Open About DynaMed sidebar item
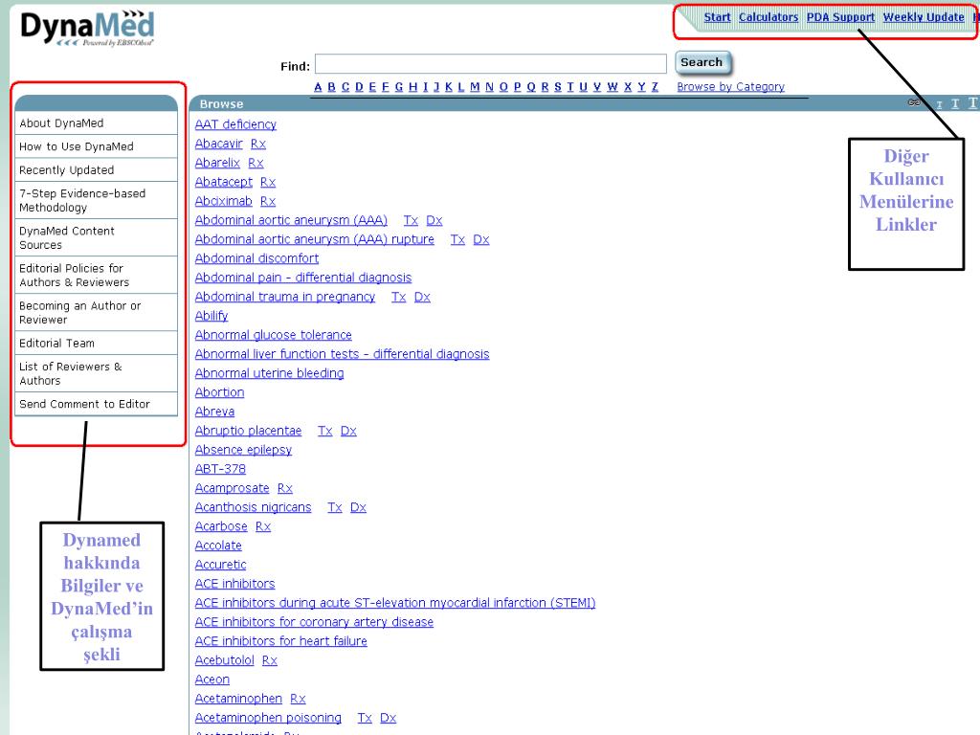 (x=97, y=123)
